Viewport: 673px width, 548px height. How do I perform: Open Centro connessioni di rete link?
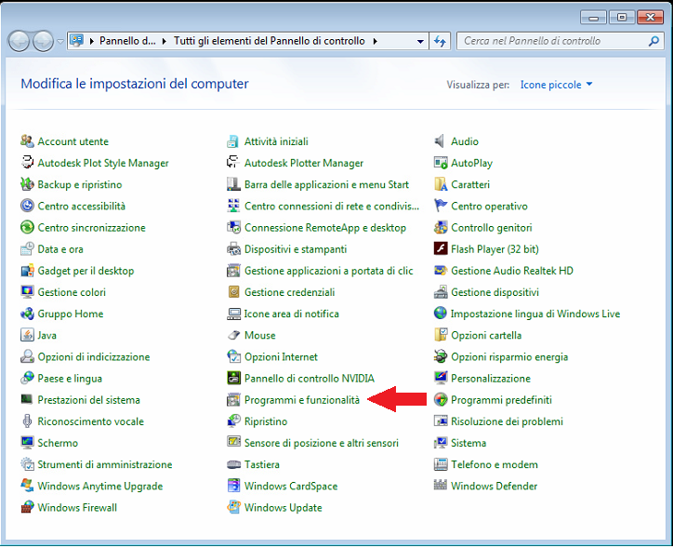331,206
